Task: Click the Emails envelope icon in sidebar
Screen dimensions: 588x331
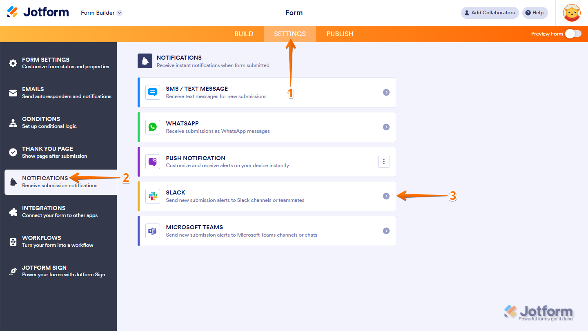Action: [x=12, y=92]
